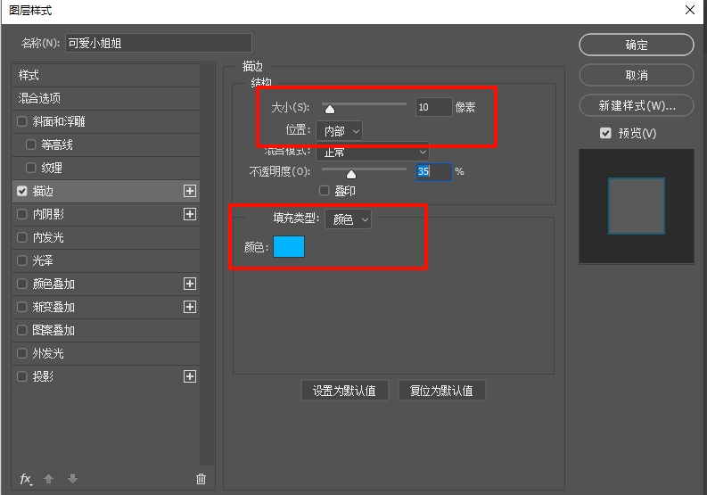This screenshot has height=495, width=707.
Task: Enable the 叠印 checkbox
Action: (325, 190)
